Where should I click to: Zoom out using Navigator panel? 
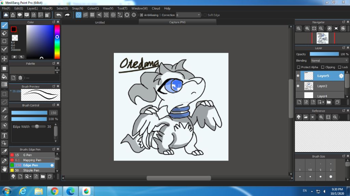(321, 28)
